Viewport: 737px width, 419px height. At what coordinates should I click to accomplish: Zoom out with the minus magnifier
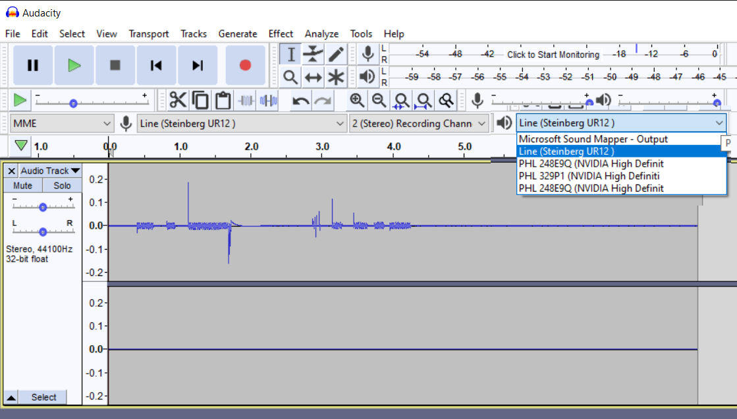tap(379, 100)
